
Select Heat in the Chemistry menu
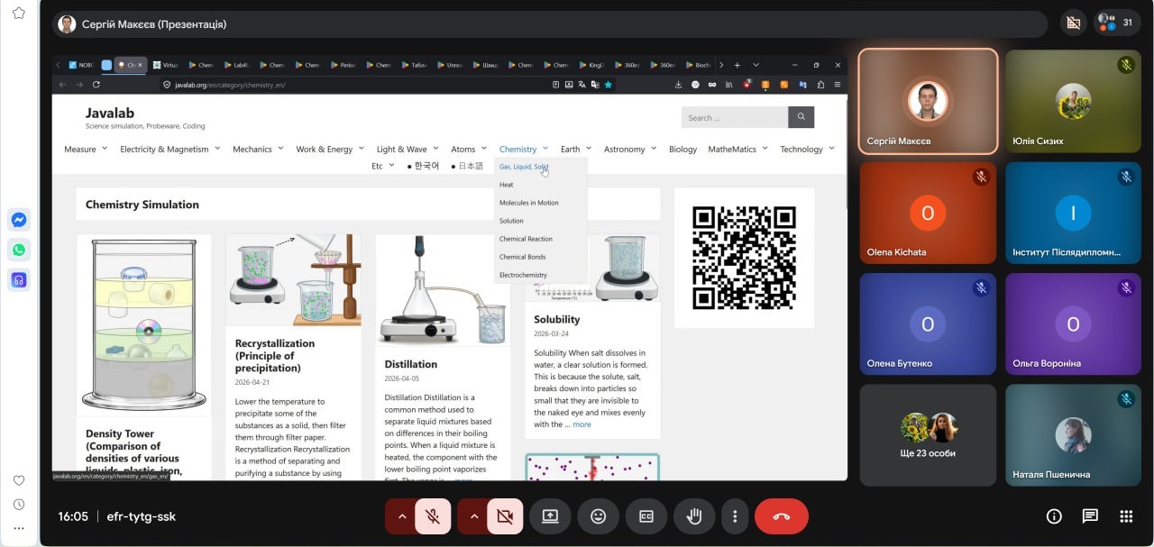coord(507,185)
